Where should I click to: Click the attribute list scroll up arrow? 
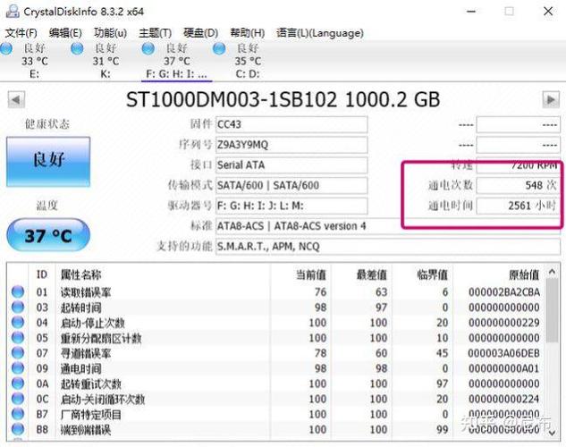pyautogui.click(x=552, y=272)
